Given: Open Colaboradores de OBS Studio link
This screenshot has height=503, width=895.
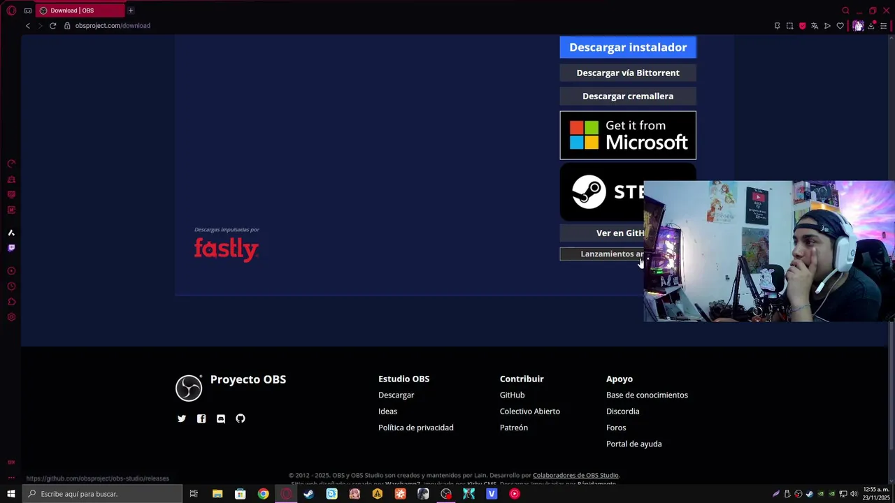Looking at the screenshot, I should [575, 476].
